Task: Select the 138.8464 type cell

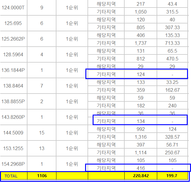Action: (14, 86)
